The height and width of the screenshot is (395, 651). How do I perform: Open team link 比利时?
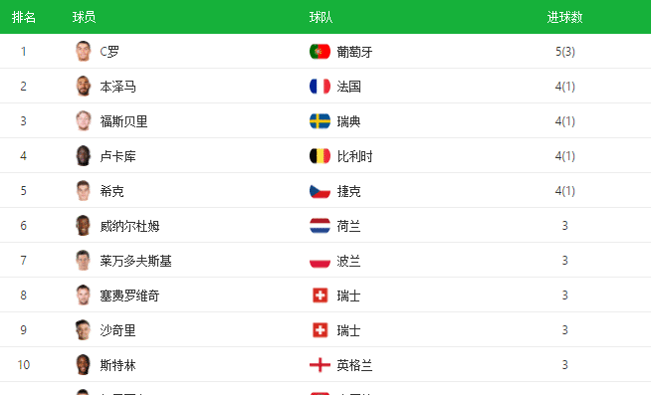click(354, 156)
